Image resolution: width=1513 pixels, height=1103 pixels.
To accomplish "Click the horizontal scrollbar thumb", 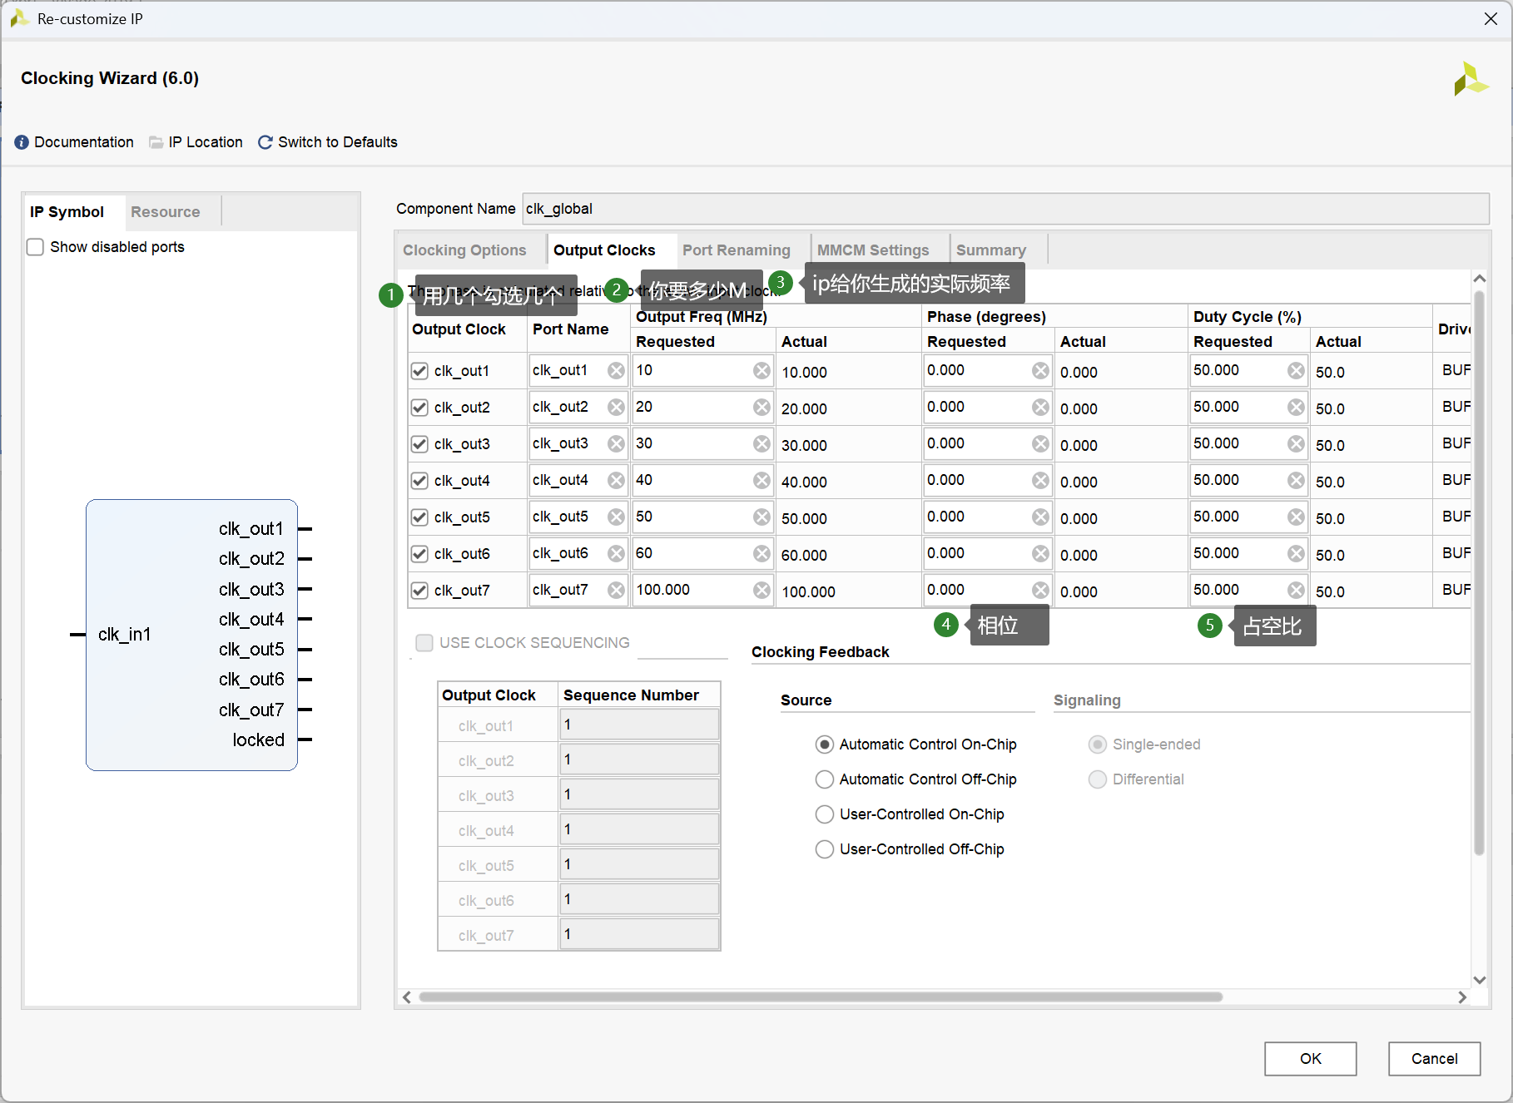I will click(821, 997).
